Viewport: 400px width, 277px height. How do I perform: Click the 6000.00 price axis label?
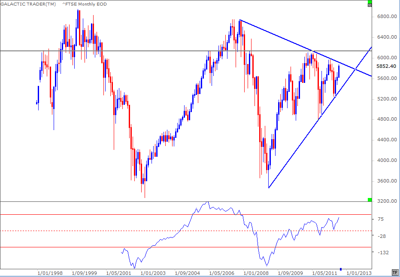coord(387,58)
